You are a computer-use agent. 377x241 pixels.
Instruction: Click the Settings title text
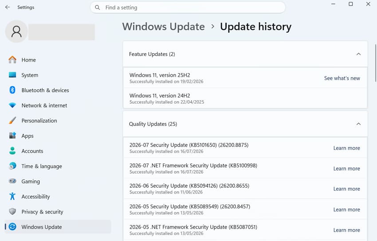coord(26,7)
